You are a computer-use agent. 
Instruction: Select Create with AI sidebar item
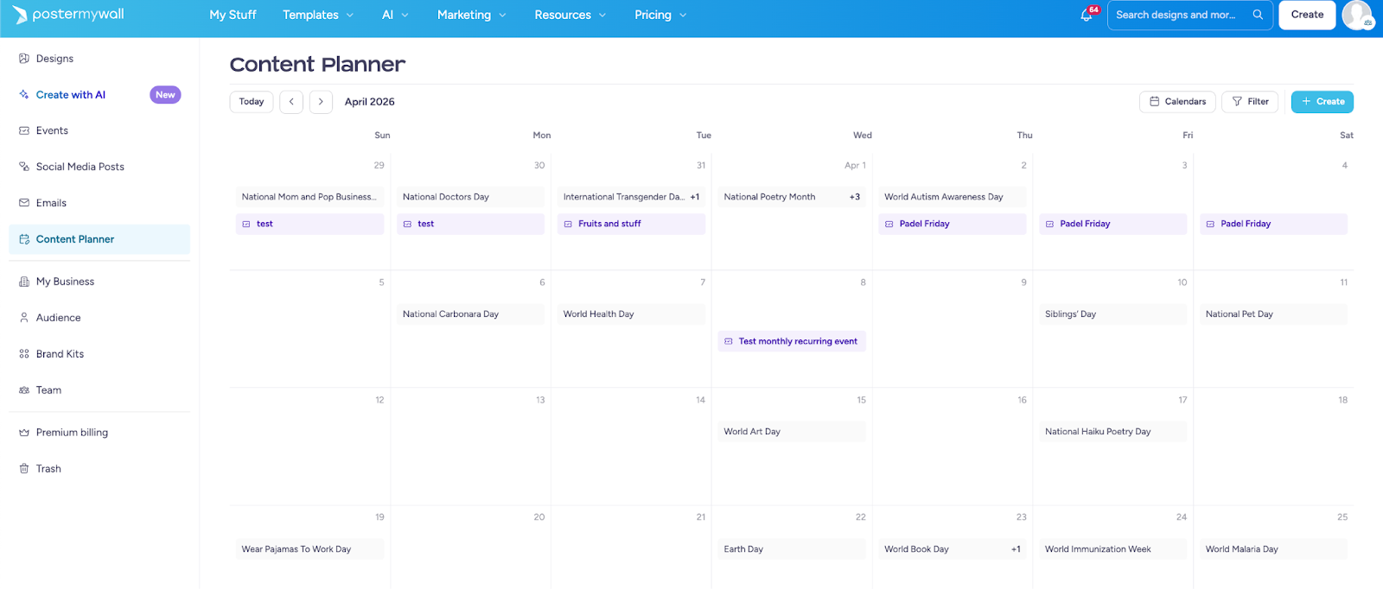(x=71, y=95)
